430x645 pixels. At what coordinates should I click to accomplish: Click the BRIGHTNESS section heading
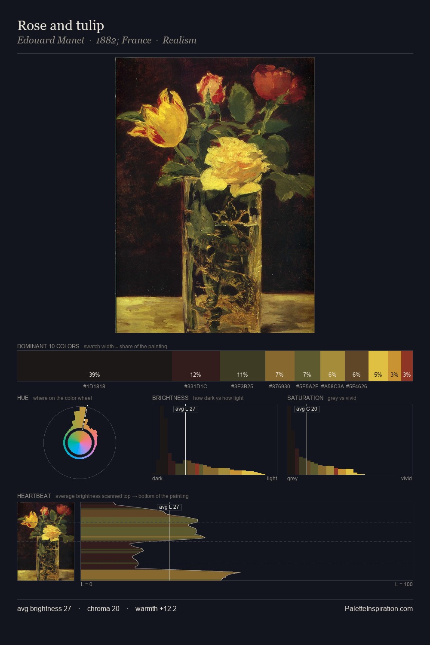170,398
